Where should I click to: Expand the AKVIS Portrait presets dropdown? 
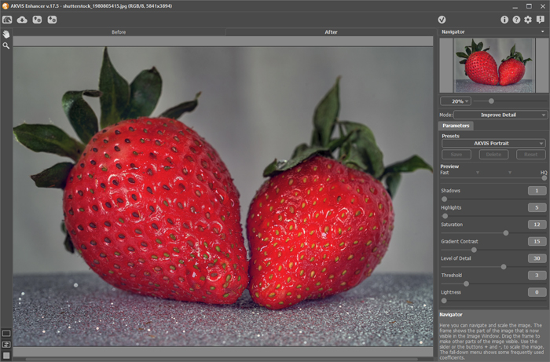pyautogui.click(x=493, y=143)
